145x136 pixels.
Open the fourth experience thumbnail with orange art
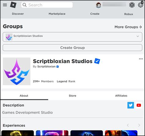pos(121,133)
